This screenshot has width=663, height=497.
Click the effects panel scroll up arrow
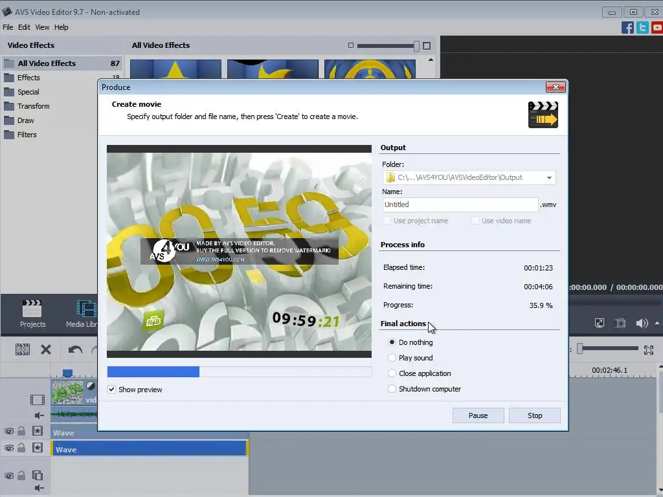click(x=431, y=60)
